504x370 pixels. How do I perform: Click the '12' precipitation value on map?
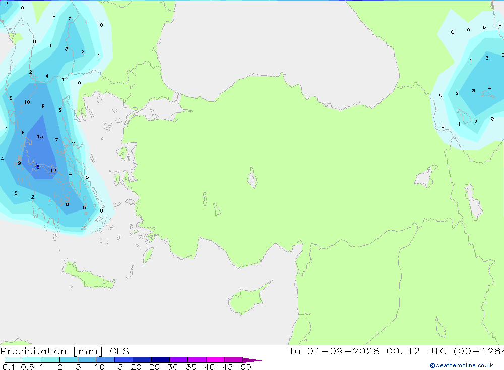point(53,170)
